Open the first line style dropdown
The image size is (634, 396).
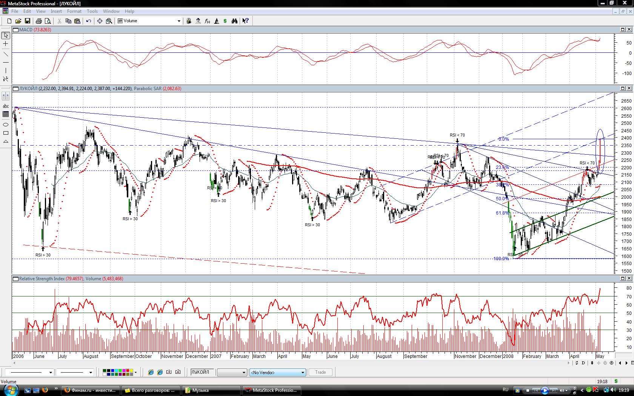[x=51, y=373]
